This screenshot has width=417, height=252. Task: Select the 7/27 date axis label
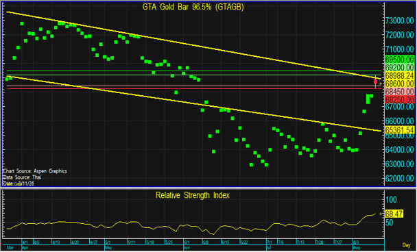coord(338,242)
